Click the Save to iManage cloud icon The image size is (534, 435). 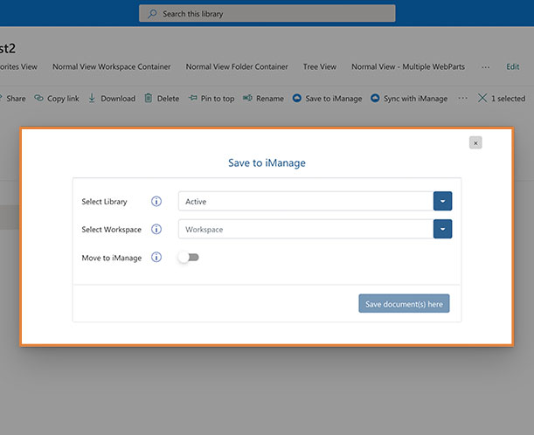click(x=297, y=98)
